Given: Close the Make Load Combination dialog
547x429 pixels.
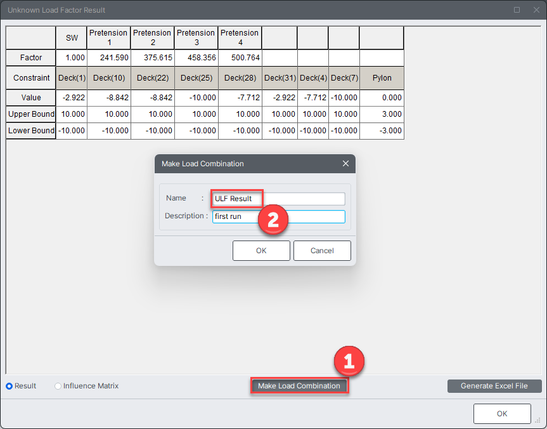Looking at the screenshot, I should (345, 164).
